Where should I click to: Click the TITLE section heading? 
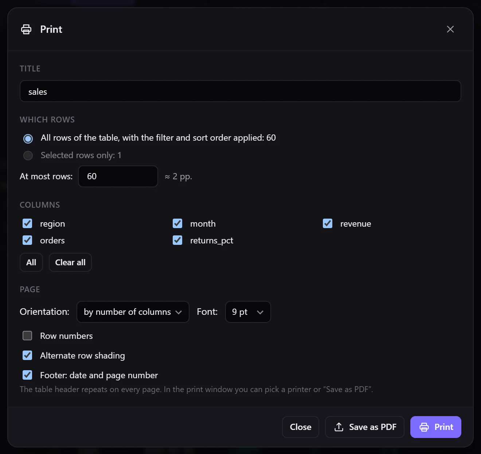(x=30, y=69)
